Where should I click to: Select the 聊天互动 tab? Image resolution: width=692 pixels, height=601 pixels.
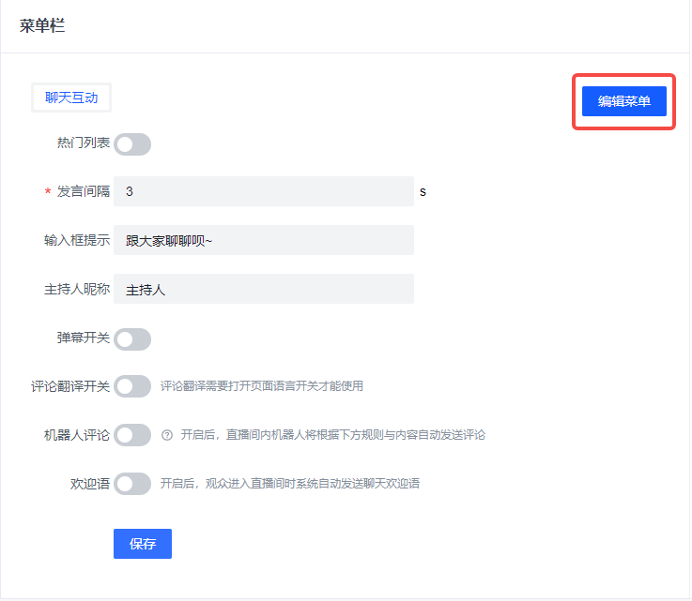coord(71,98)
